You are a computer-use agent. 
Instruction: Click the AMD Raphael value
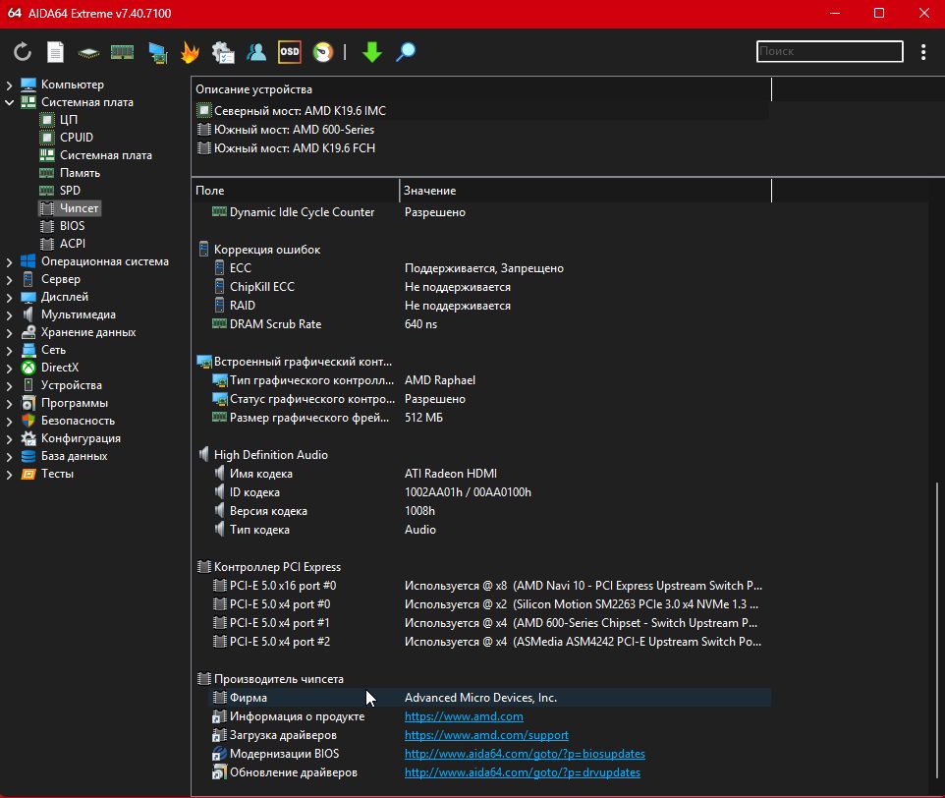coord(440,380)
